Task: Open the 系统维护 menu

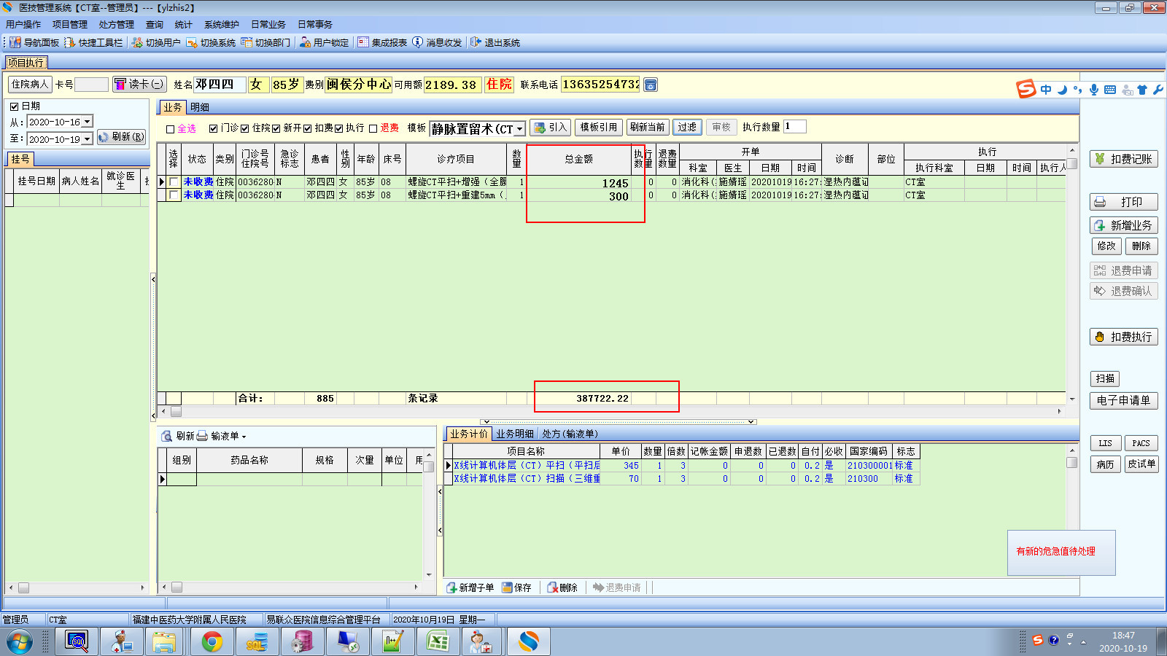Action: click(x=222, y=24)
